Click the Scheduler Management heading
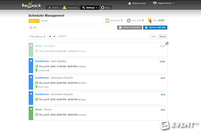The width and height of the screenshot is (201, 133). click(46, 15)
